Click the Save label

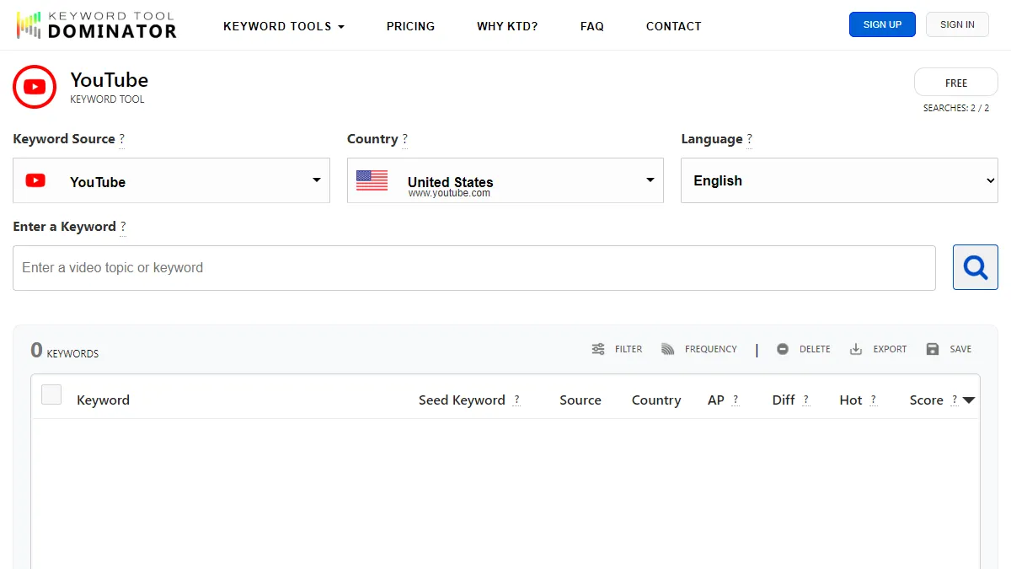coord(960,349)
